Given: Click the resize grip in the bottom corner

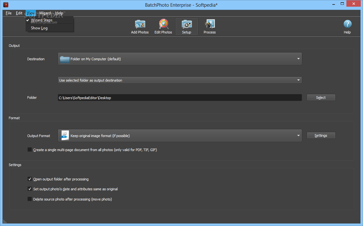Looking at the screenshot, I should tap(5, 221).
